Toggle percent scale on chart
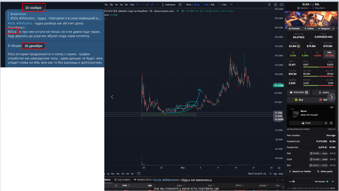The height and width of the screenshot is (191, 339). point(270,174)
